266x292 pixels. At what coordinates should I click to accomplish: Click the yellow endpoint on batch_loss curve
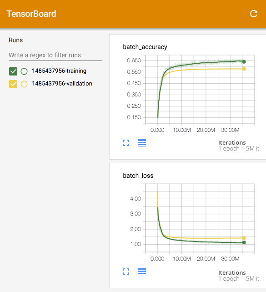tap(244, 238)
